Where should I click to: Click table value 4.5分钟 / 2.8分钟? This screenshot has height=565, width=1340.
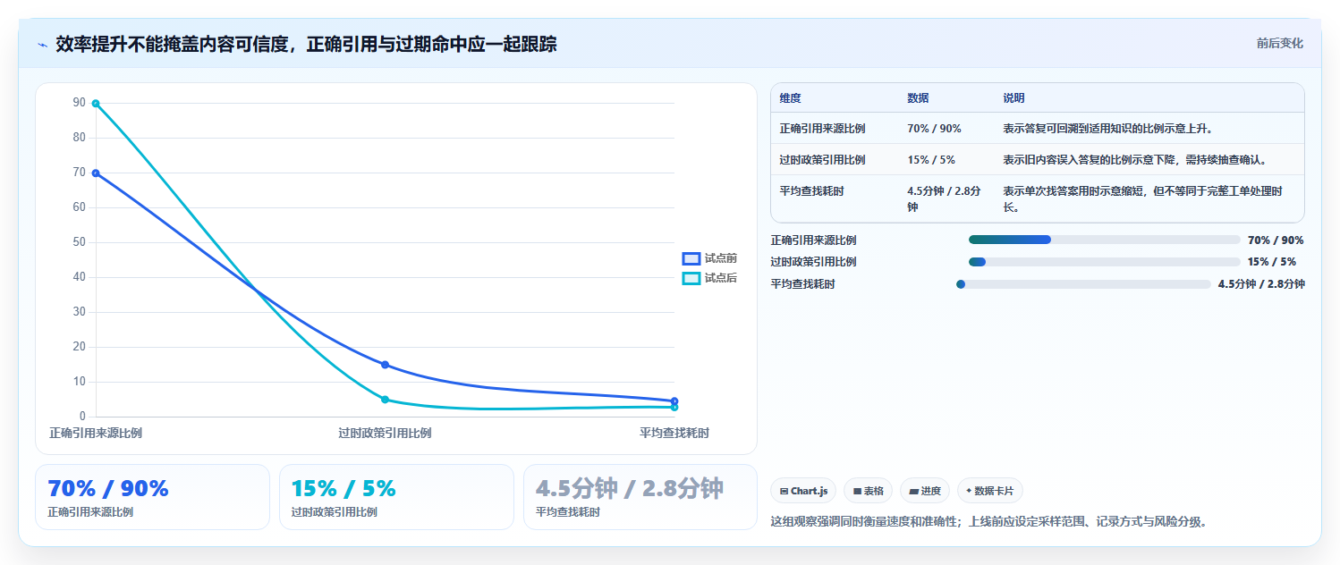(x=944, y=198)
